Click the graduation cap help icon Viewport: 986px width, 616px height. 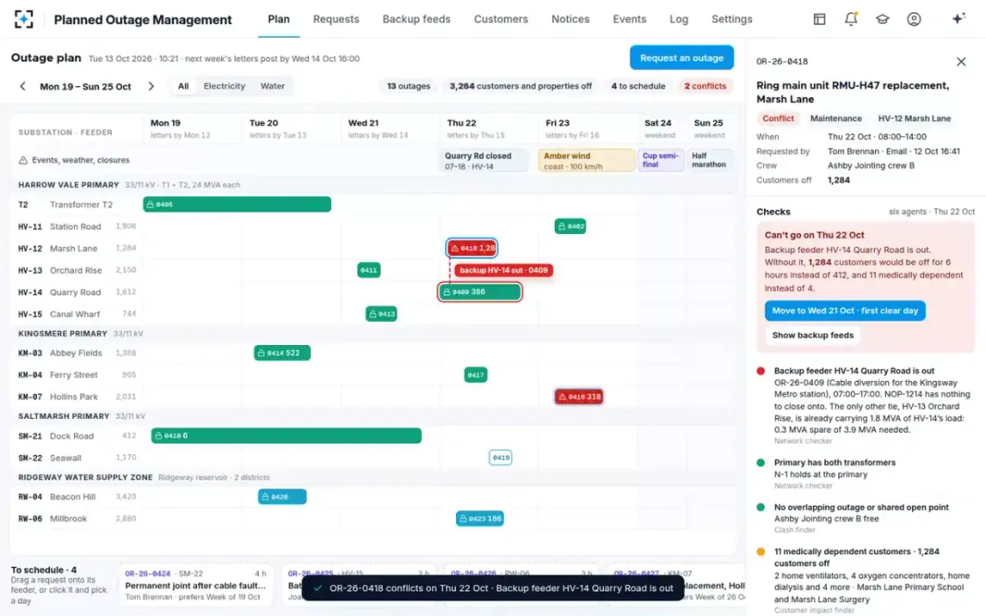pos(882,19)
